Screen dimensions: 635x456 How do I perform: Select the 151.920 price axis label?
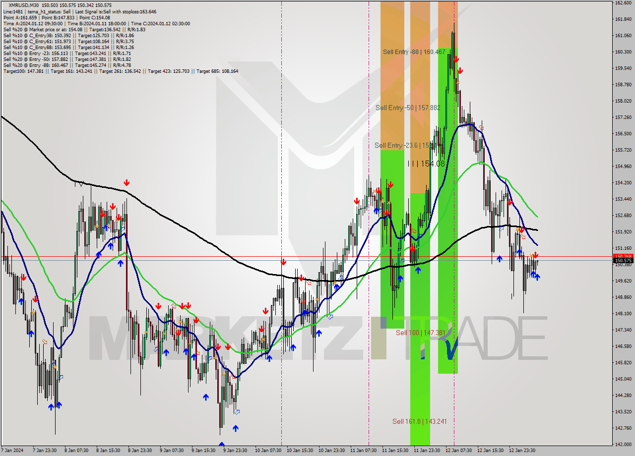623,231
